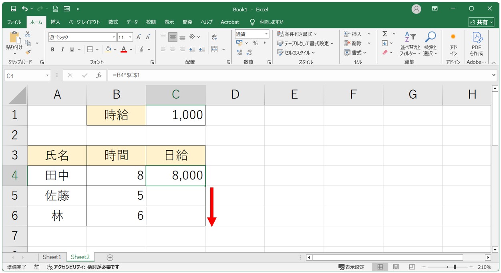Click the Orientation angled text icon
This screenshot has height=273, width=501.
[x=192, y=37]
